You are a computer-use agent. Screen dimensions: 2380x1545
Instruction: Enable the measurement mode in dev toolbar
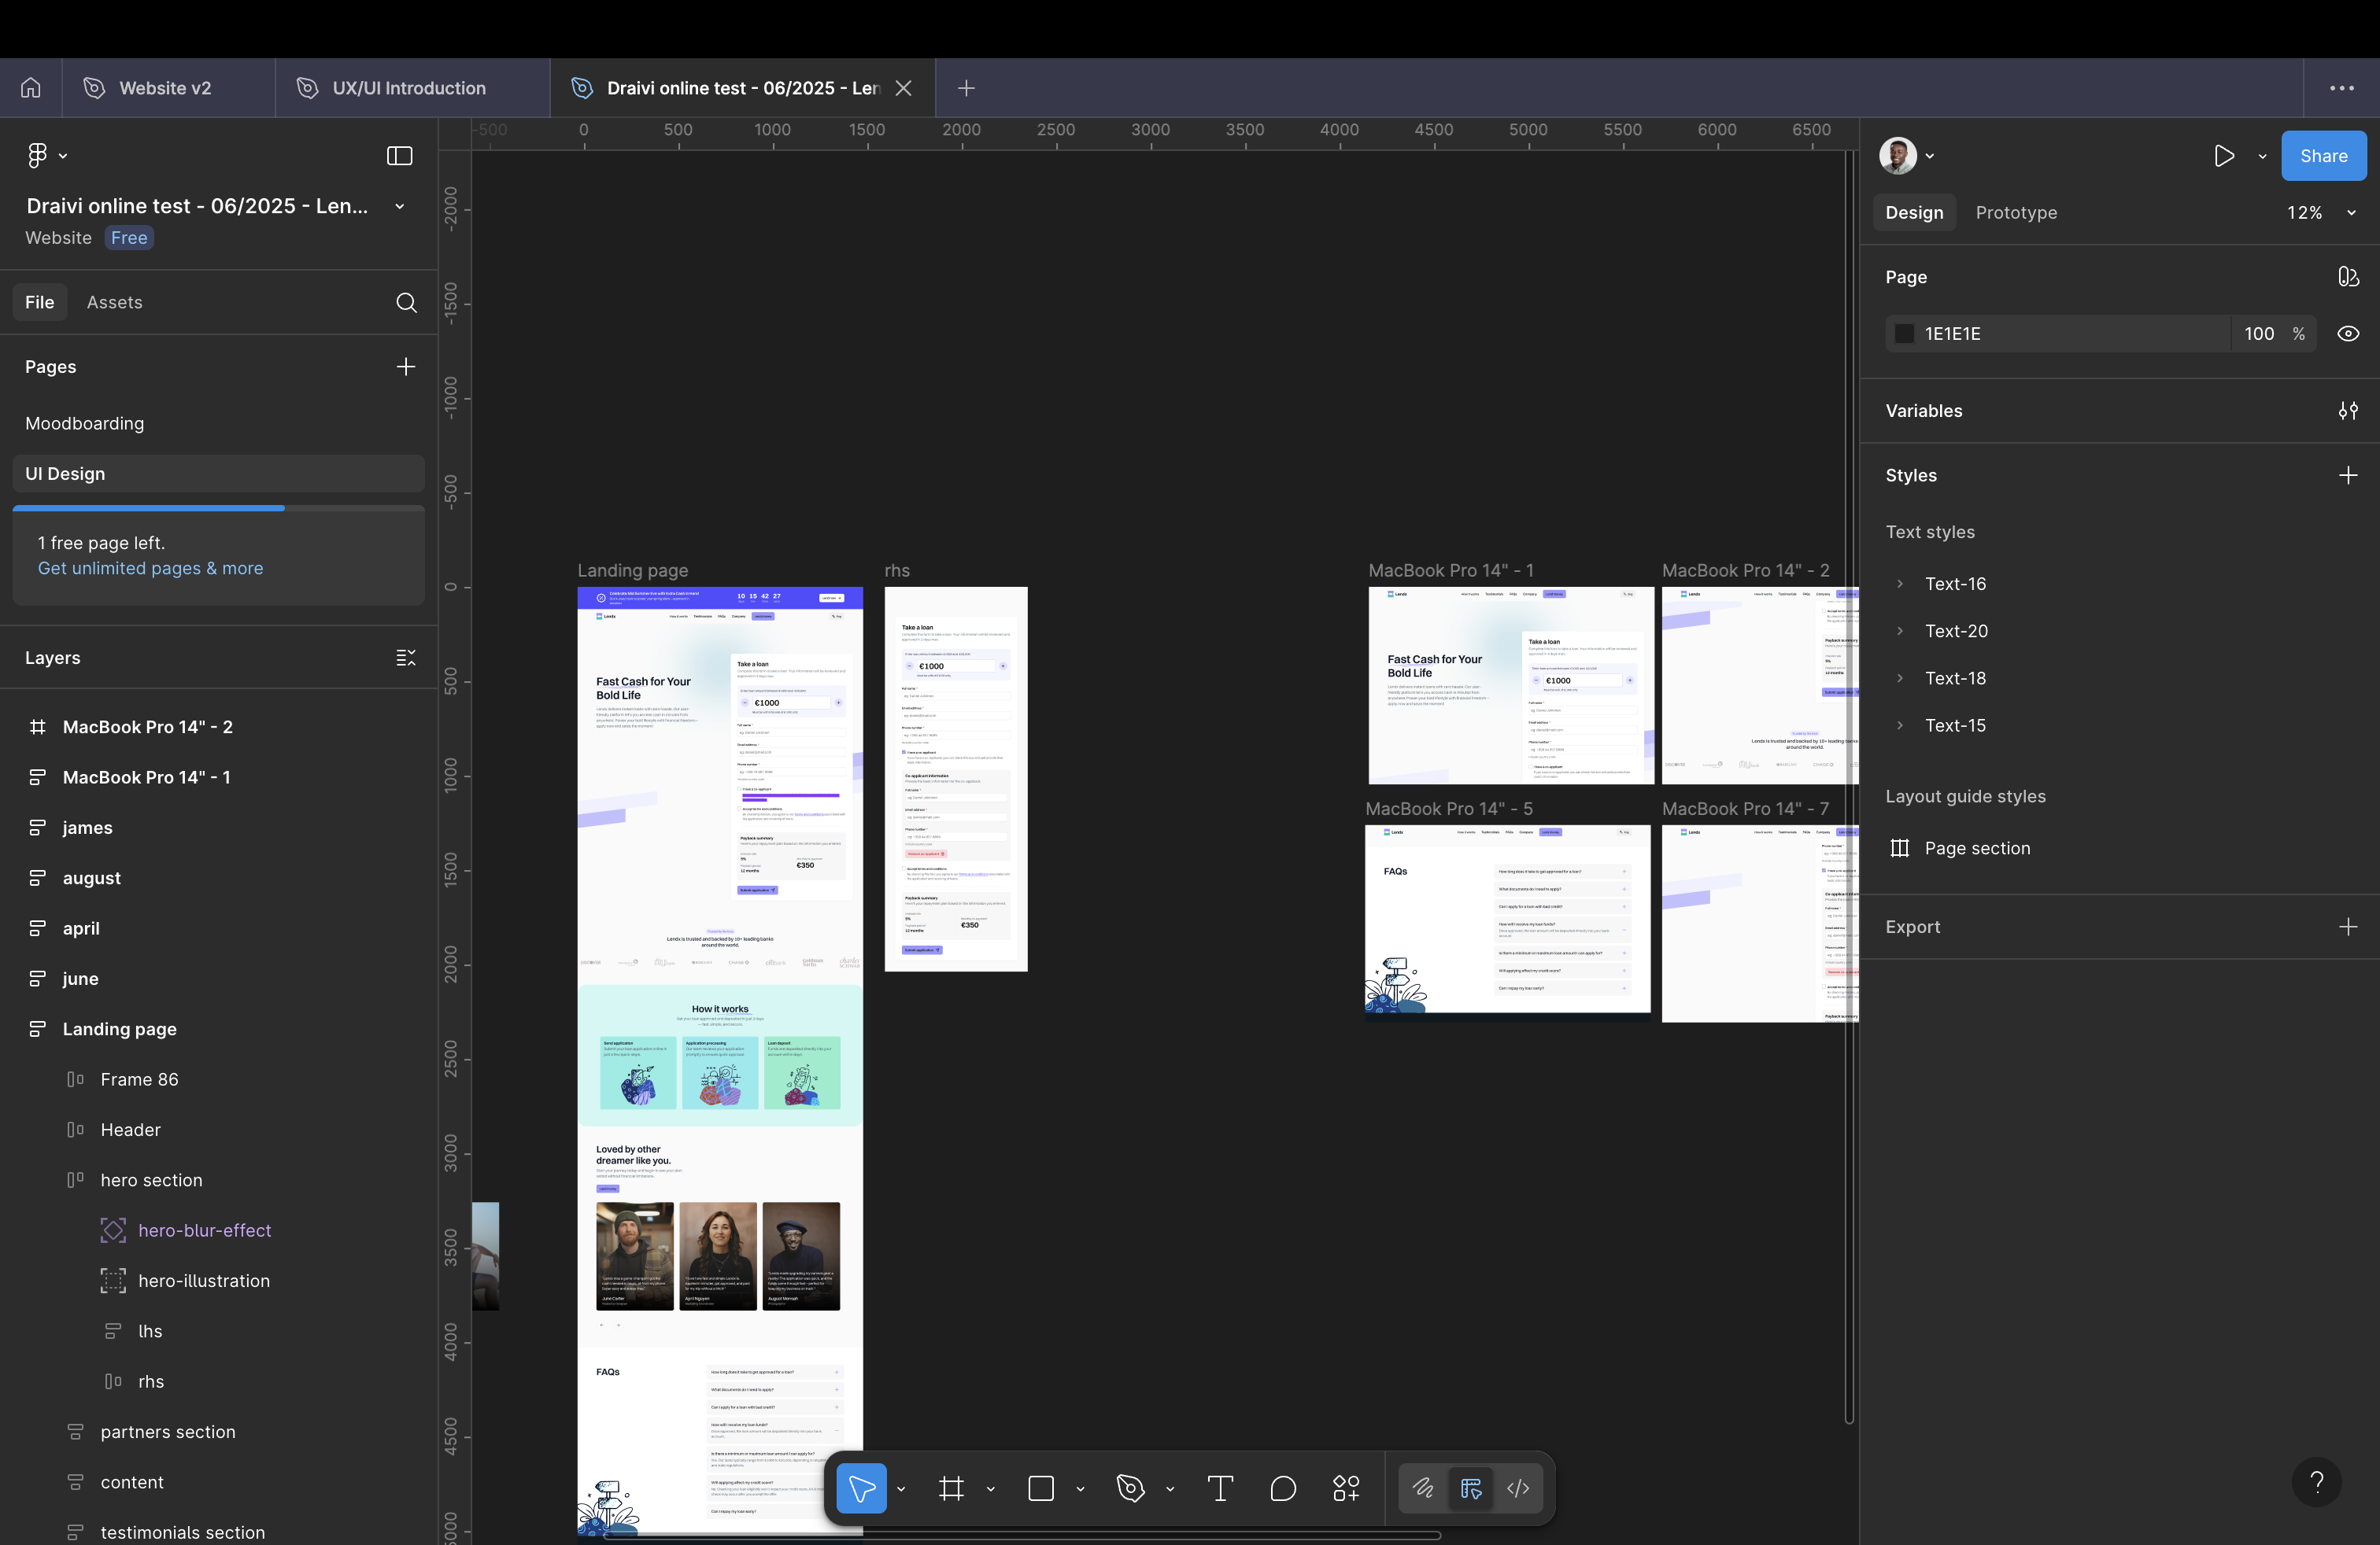tap(1471, 1488)
